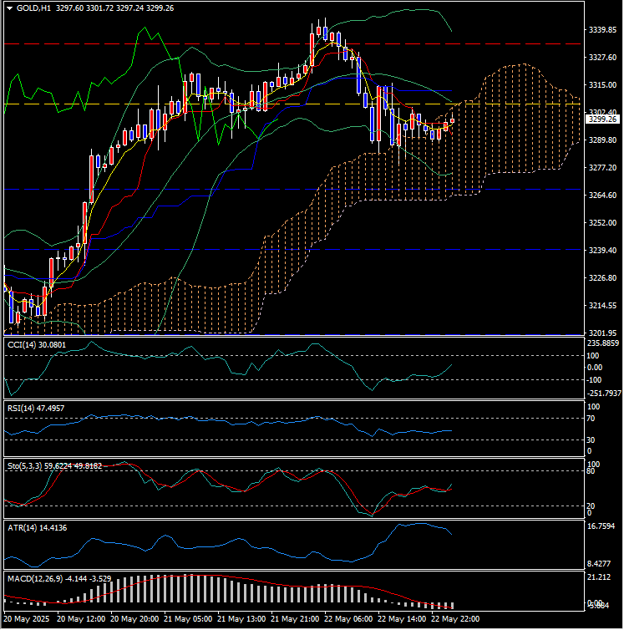
Task: Click the lower blue dashed line near 3239.40
Action: tap(167, 249)
